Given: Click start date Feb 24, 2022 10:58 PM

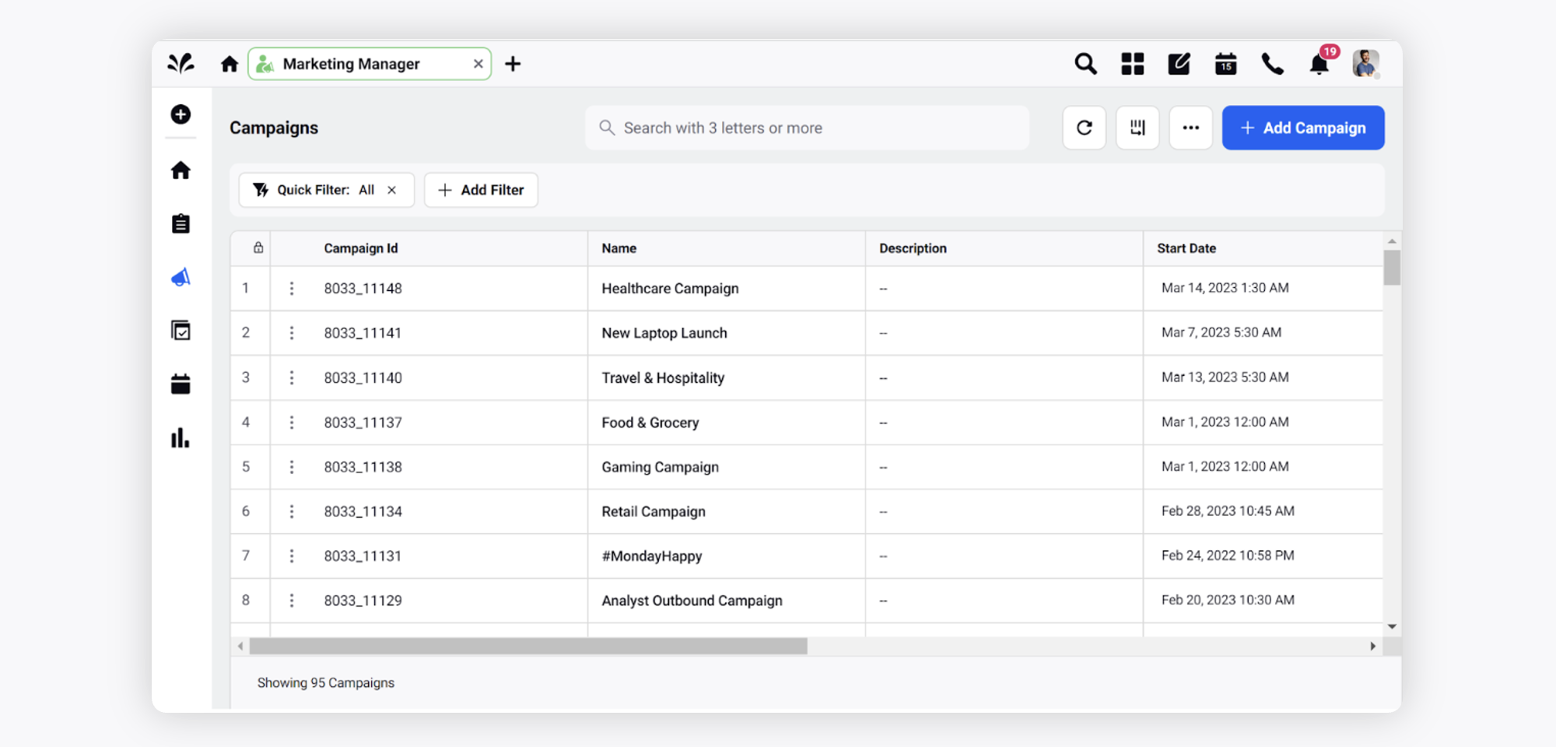Looking at the screenshot, I should tap(1228, 556).
